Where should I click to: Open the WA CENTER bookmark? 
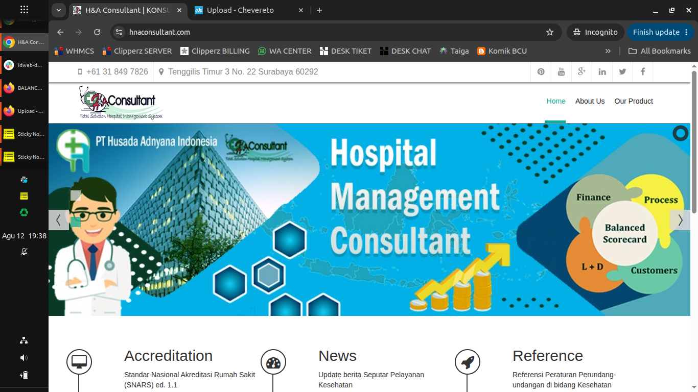coord(285,51)
